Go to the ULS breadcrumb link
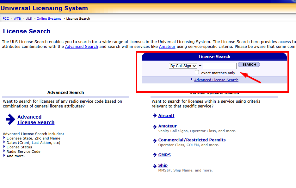 [29, 19]
